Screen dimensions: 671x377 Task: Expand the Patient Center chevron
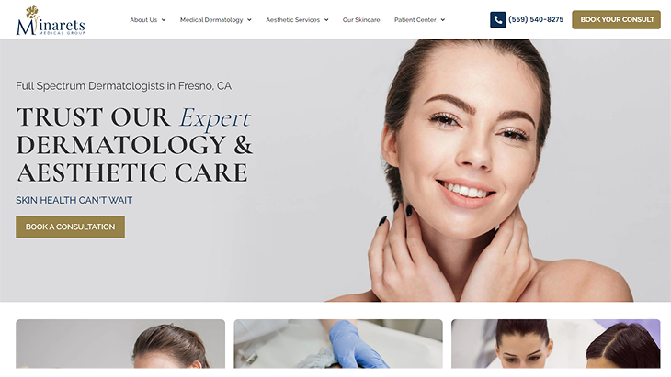pos(443,19)
